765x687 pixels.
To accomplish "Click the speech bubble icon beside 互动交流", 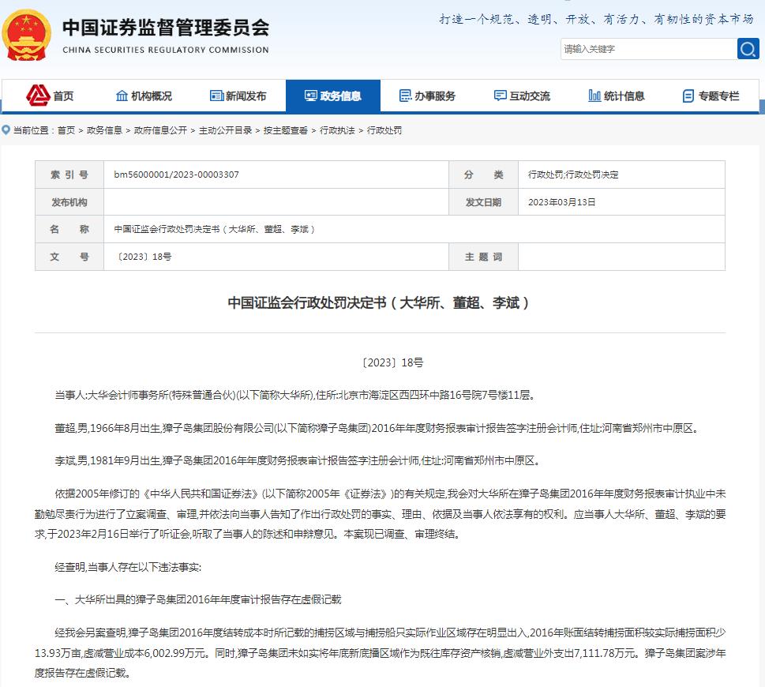I will (499, 95).
